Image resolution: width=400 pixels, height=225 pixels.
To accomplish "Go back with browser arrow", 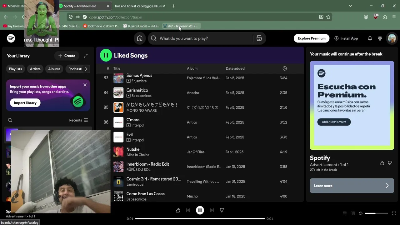I will (x=6, y=17).
